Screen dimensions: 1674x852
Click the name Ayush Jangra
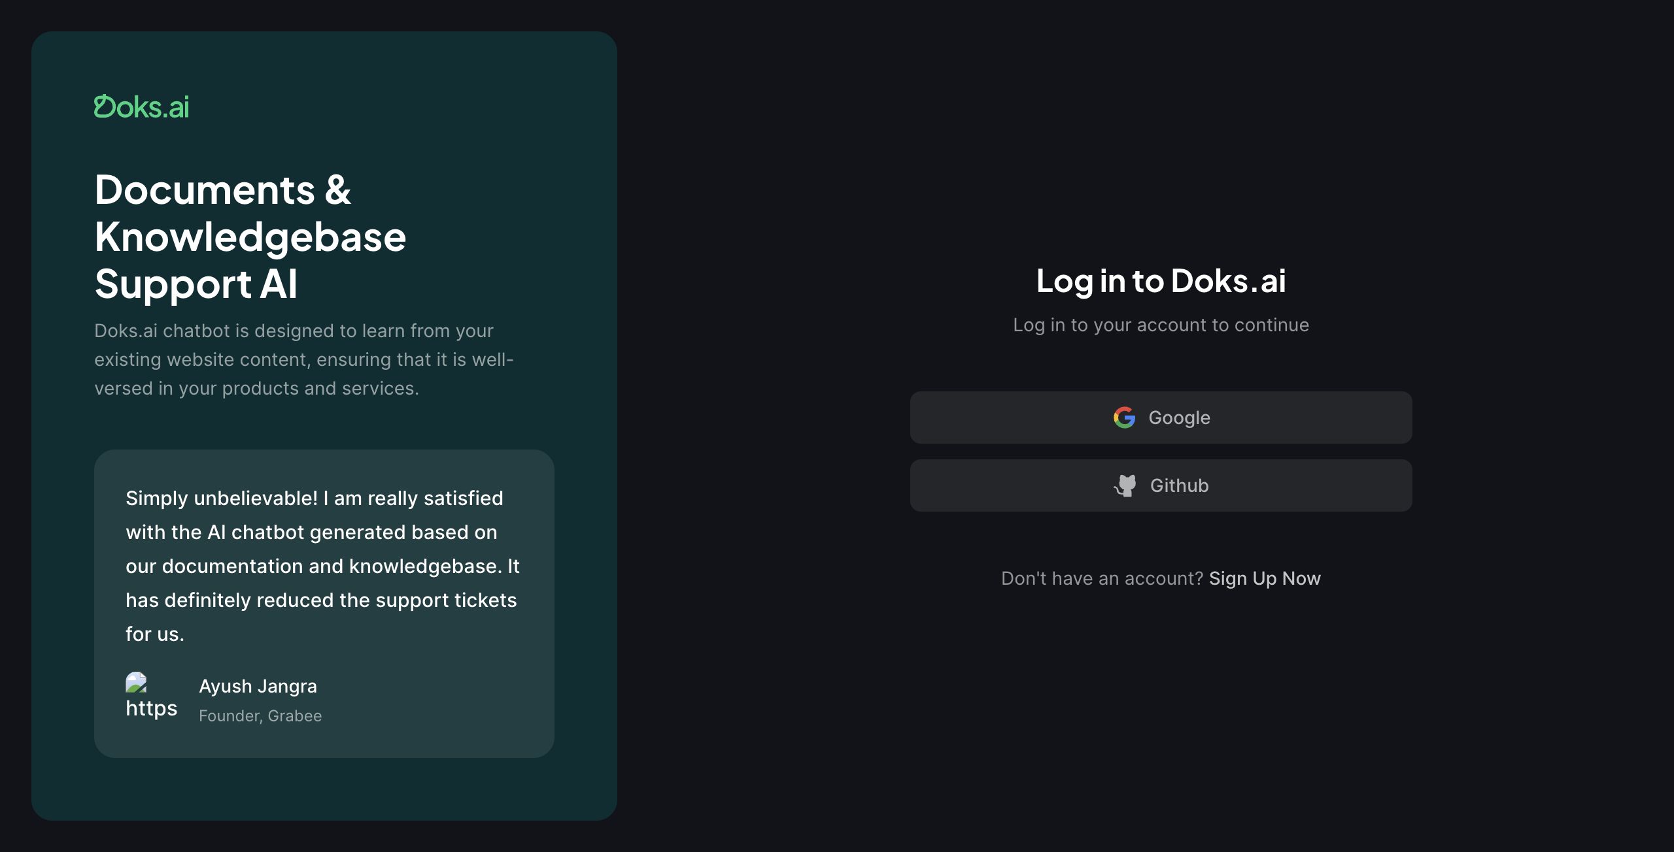258,686
